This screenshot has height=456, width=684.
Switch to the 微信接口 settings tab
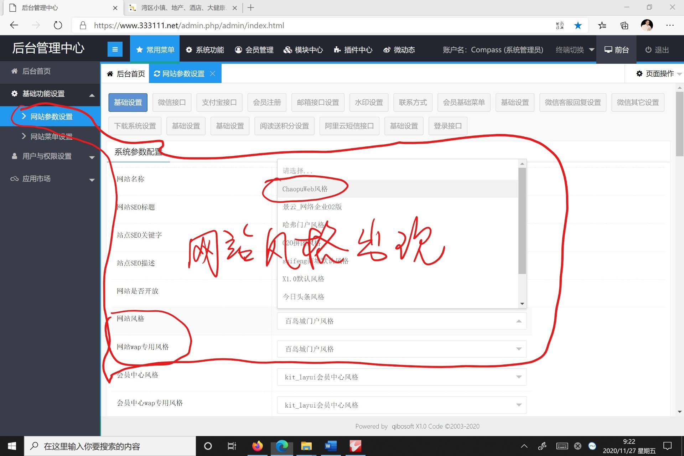(x=172, y=103)
